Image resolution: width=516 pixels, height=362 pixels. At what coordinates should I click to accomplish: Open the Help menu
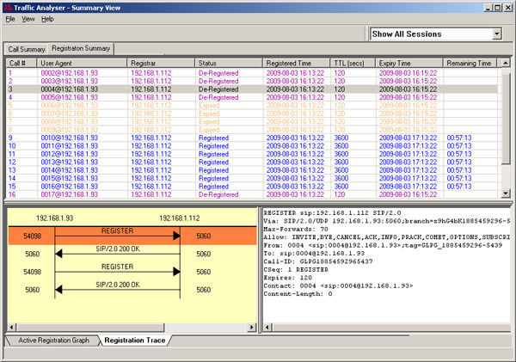(47, 19)
